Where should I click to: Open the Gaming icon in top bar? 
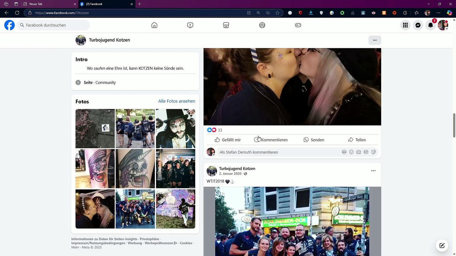(x=298, y=25)
